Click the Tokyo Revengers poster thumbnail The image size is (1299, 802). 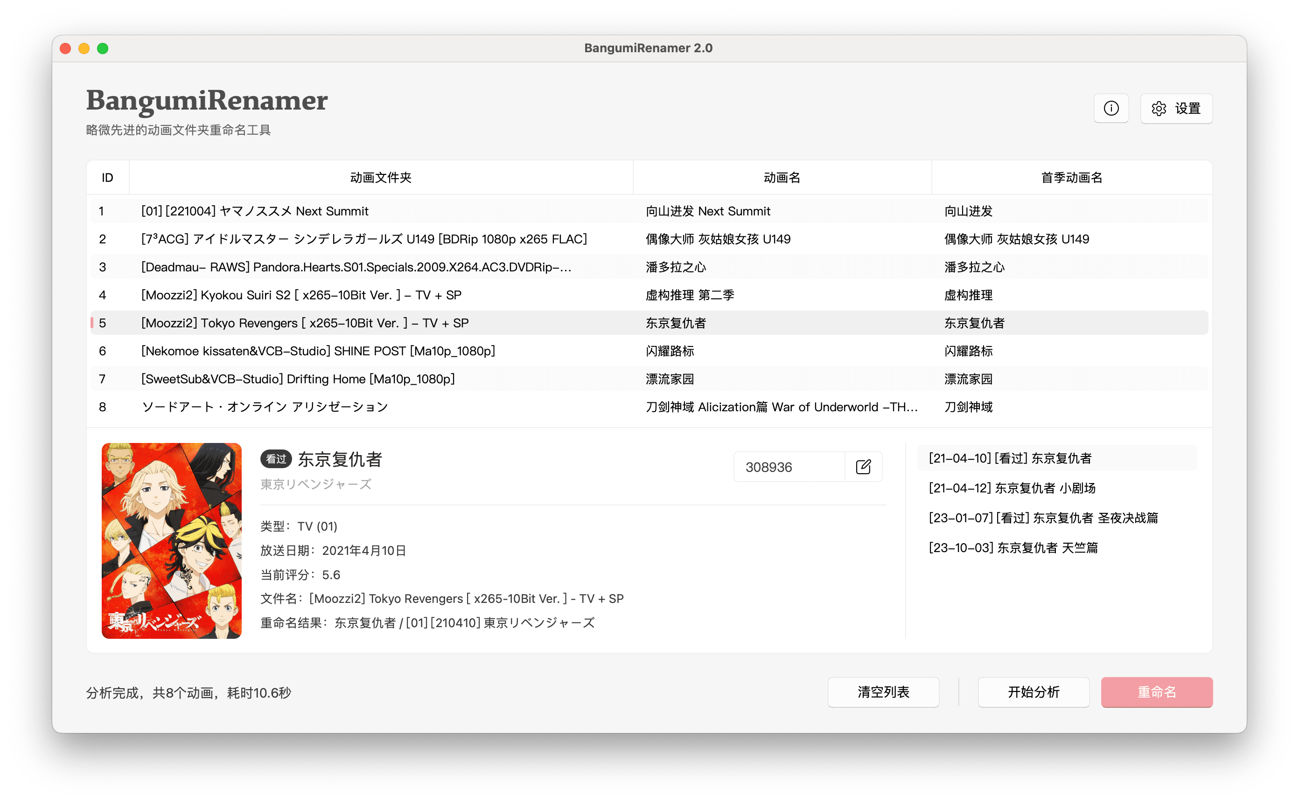click(171, 540)
